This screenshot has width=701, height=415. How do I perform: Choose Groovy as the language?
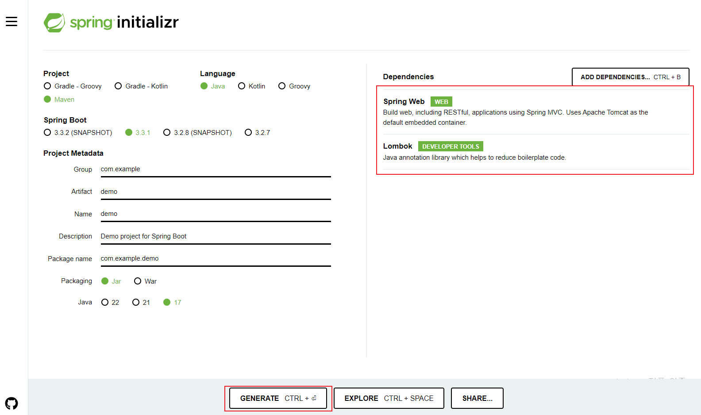click(294, 86)
